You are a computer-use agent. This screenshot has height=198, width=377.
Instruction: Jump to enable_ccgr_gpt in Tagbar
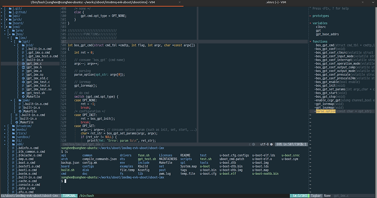point(327,100)
